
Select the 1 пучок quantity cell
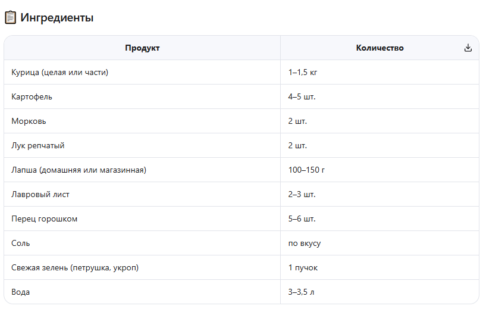[379, 267]
